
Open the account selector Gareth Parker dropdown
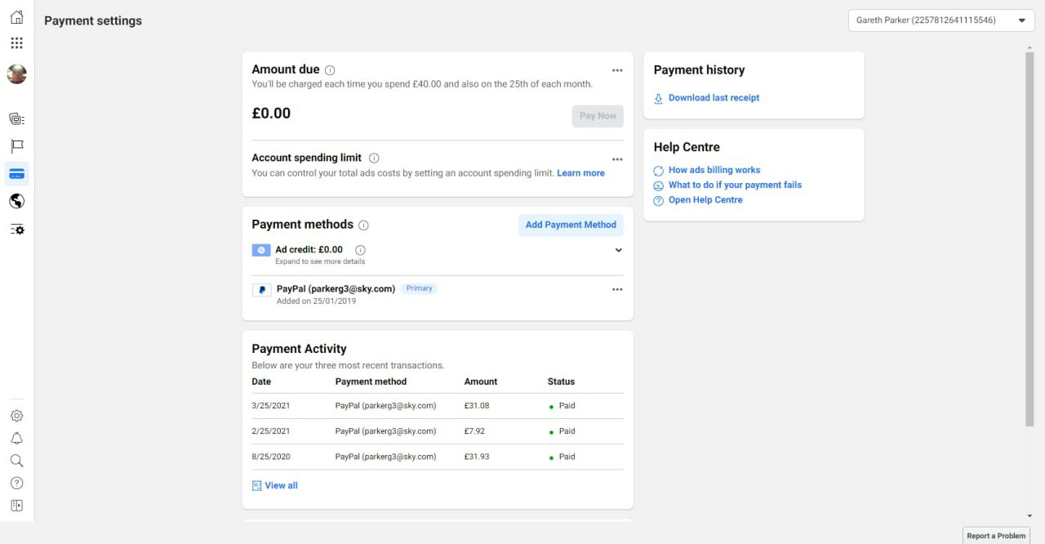coord(941,20)
